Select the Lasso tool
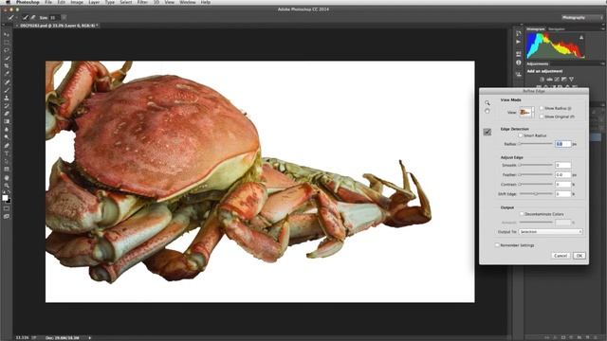Screen dimensions: 607x341 point(7,50)
